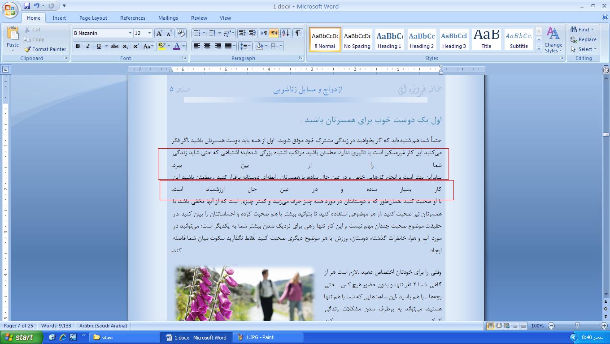The height and width of the screenshot is (344, 610).
Task: Open the Font dialog launcher
Action: 184,58
